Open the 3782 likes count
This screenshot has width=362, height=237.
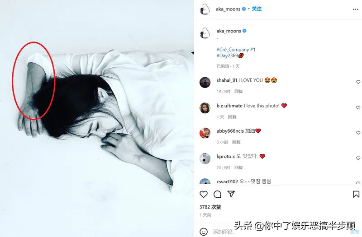210,207
